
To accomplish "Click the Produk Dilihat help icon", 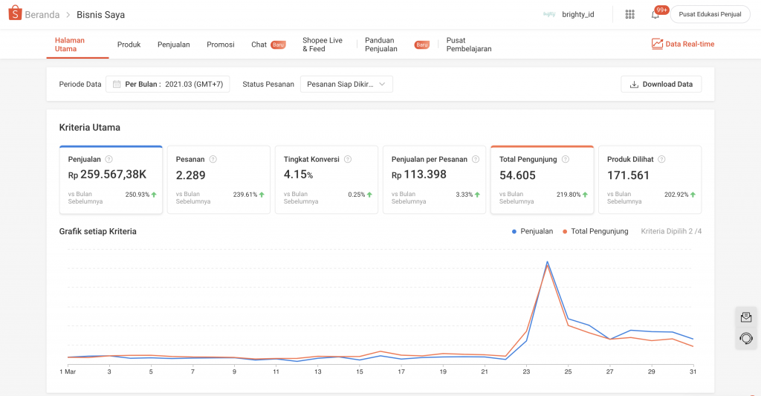I will (x=661, y=159).
